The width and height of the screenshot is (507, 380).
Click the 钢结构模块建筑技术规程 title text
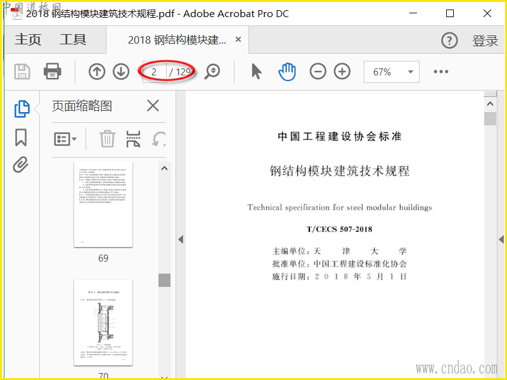point(340,171)
